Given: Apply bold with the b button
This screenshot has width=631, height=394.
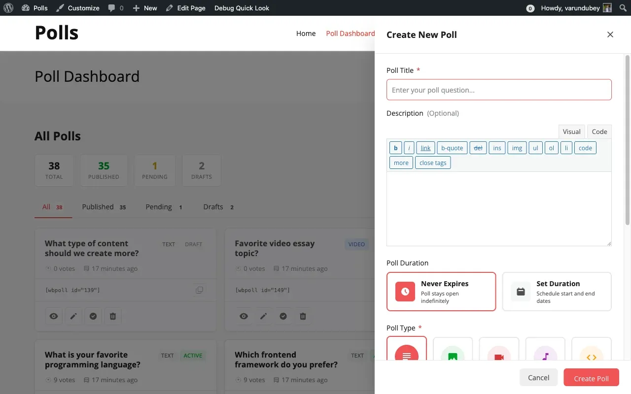Looking at the screenshot, I should click(x=395, y=148).
